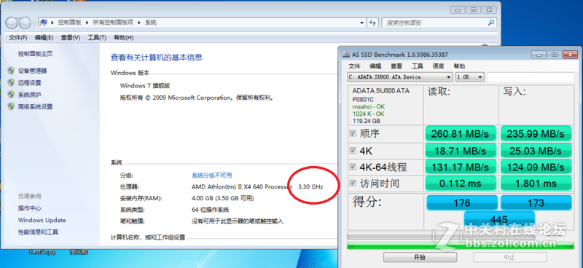Open the 语言 menu in AS SSD Benchmark

click(x=439, y=66)
